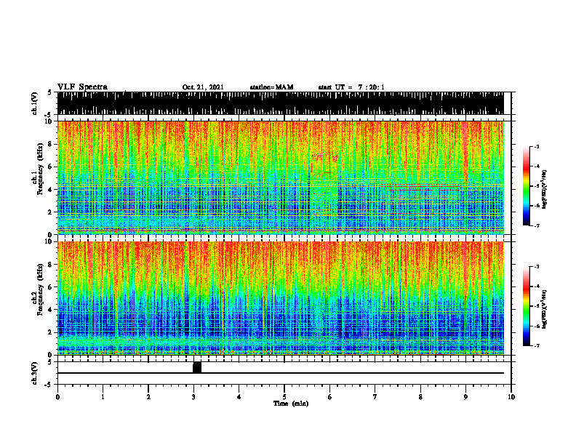The height and width of the screenshot is (445, 576).
Task: Click time axis tick label '1'
Action: tap(103, 397)
